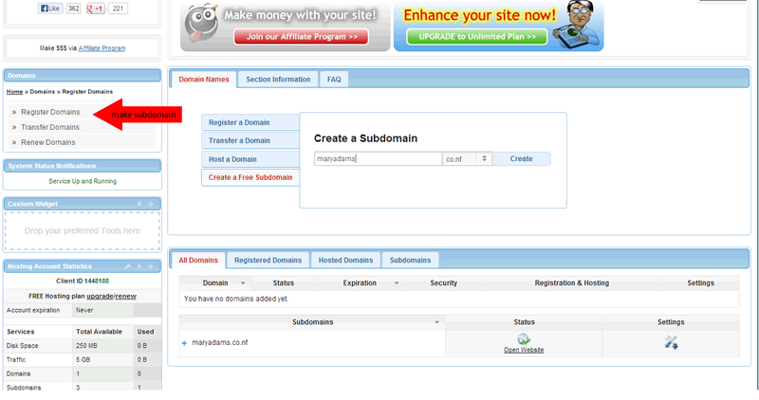Click the Open Website globe icon
This screenshot has width=759, height=400.
click(523, 339)
